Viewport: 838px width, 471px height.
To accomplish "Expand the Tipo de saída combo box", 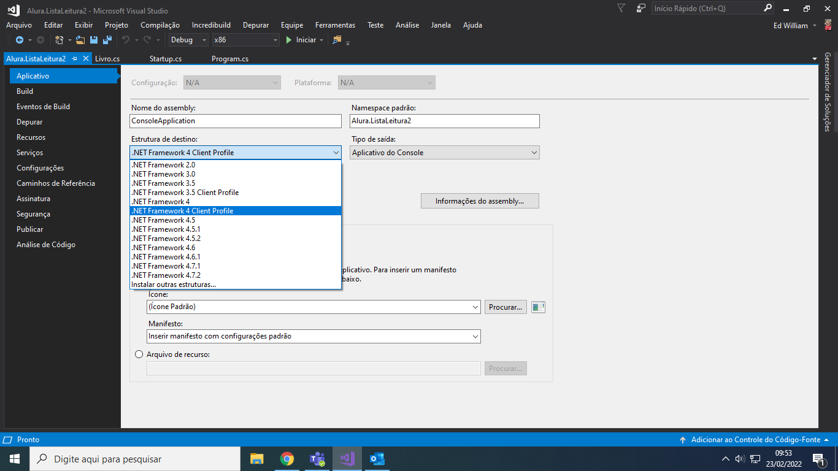I will pyautogui.click(x=445, y=153).
